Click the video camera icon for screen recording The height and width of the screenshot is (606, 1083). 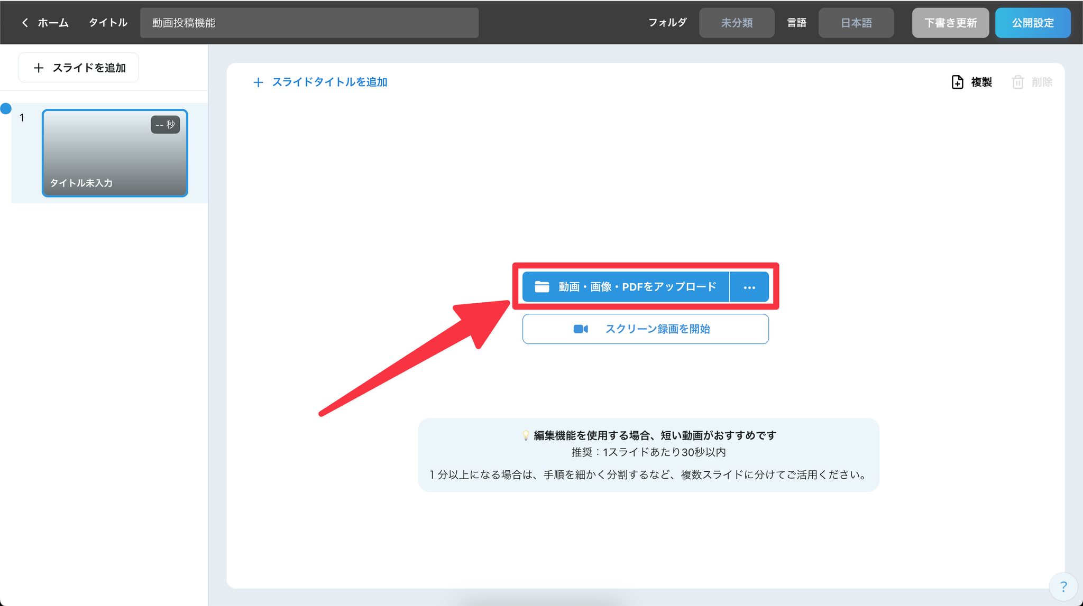(581, 329)
